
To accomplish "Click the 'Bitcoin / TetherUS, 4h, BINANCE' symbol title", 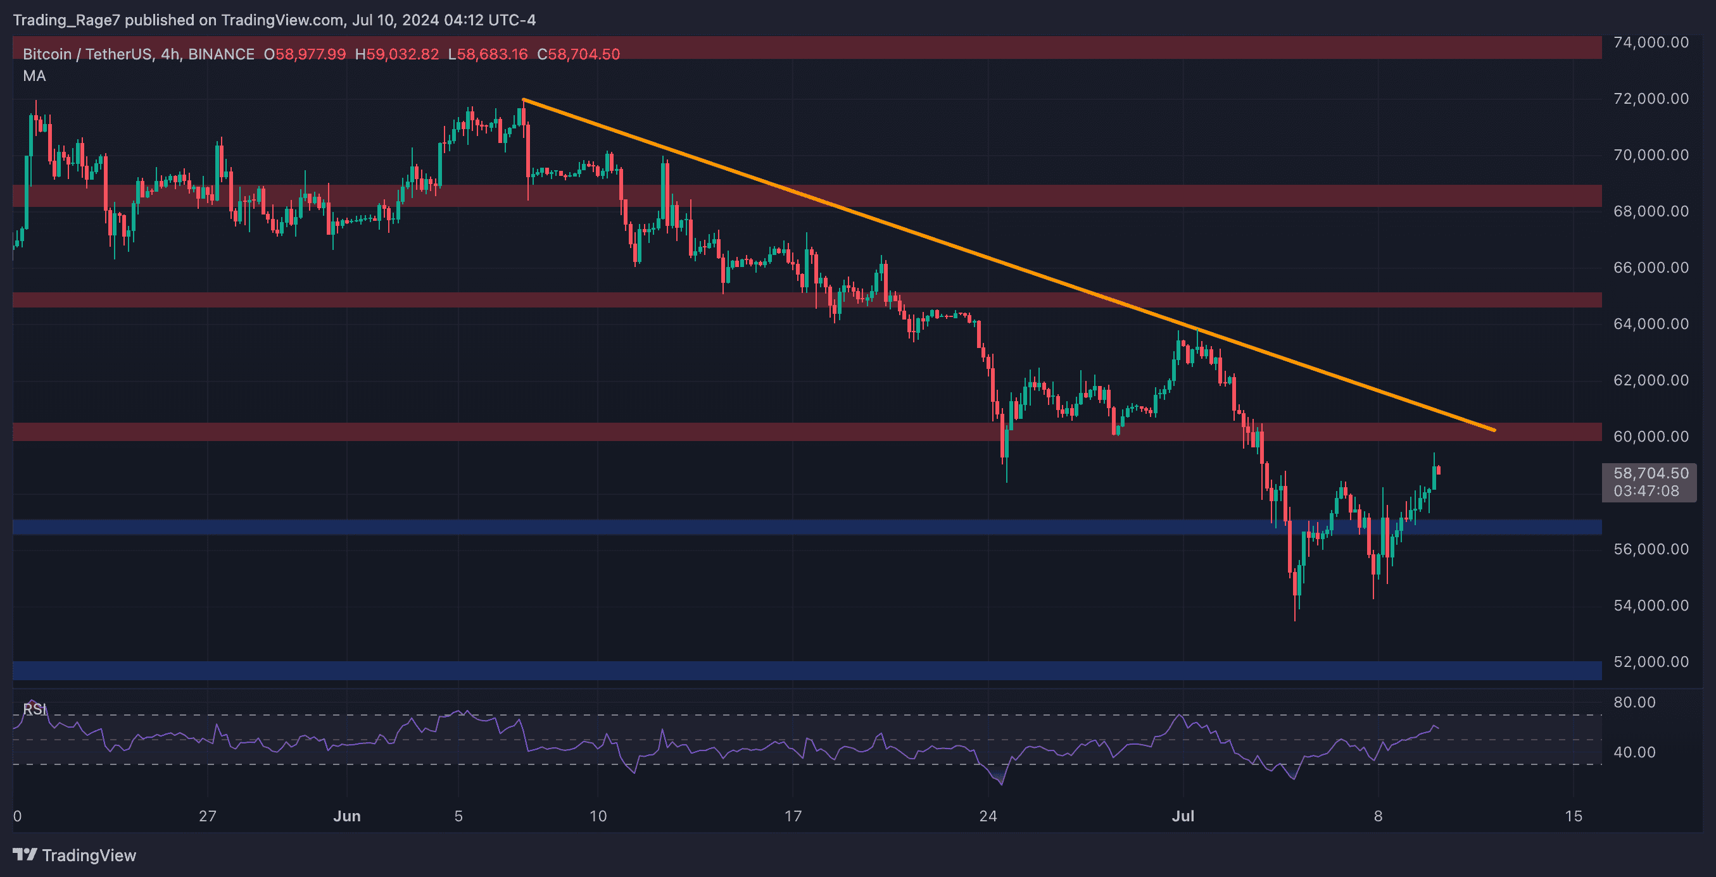I will (139, 54).
